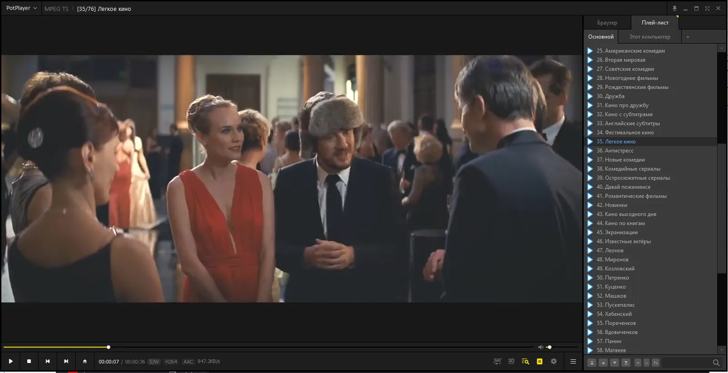Click the eject/open file icon
The image size is (728, 373).
click(85, 361)
